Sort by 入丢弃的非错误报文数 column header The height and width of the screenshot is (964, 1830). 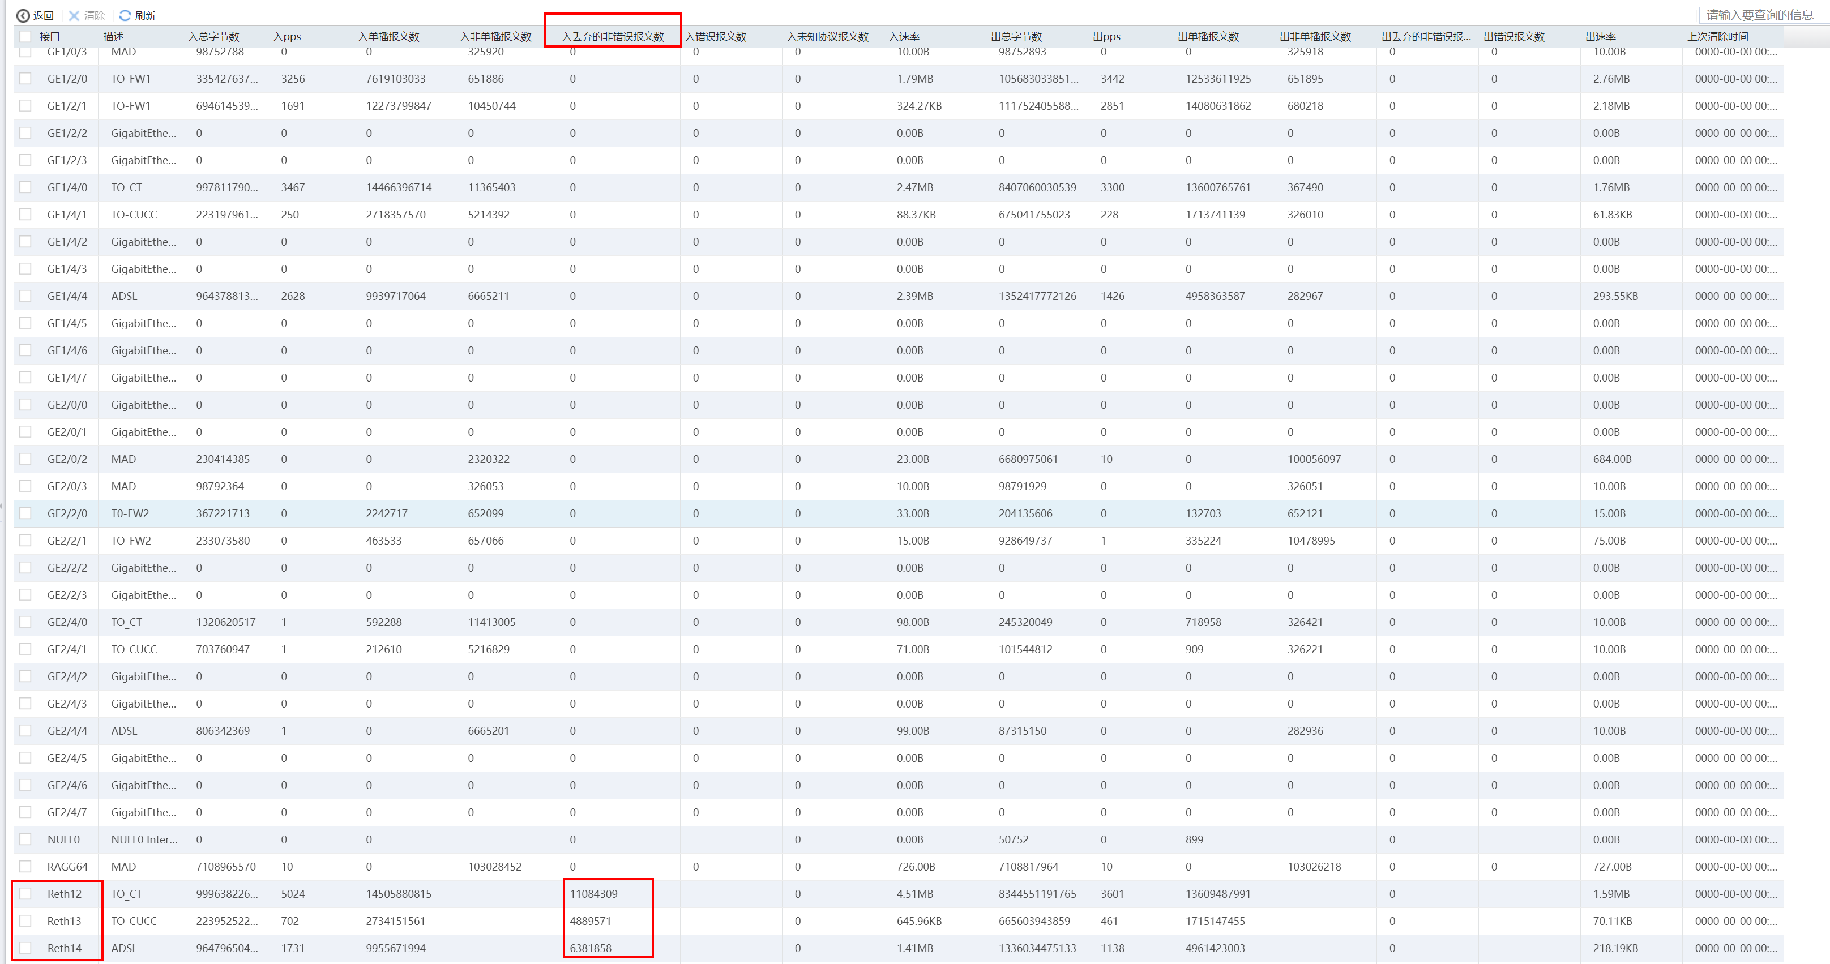(613, 36)
